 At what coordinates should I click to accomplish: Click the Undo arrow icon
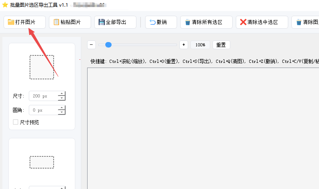pos(153,22)
